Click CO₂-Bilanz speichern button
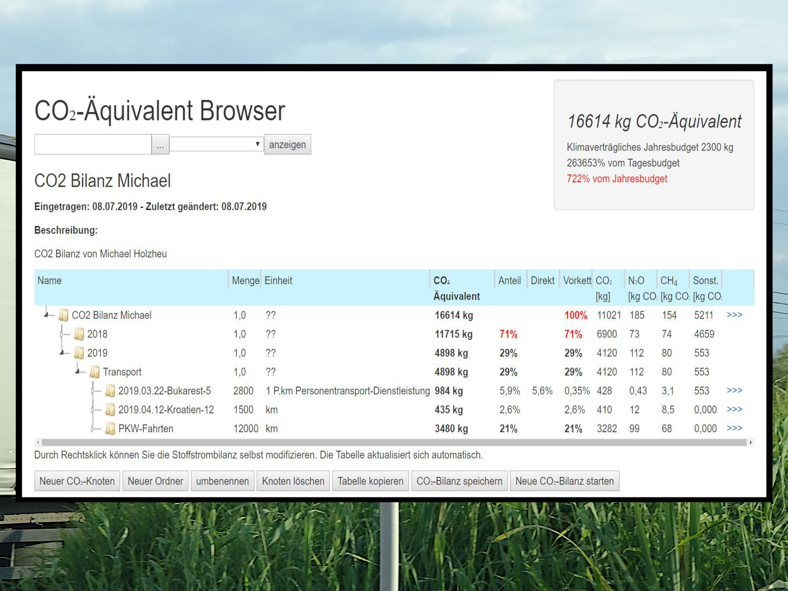This screenshot has height=591, width=788. tap(459, 481)
